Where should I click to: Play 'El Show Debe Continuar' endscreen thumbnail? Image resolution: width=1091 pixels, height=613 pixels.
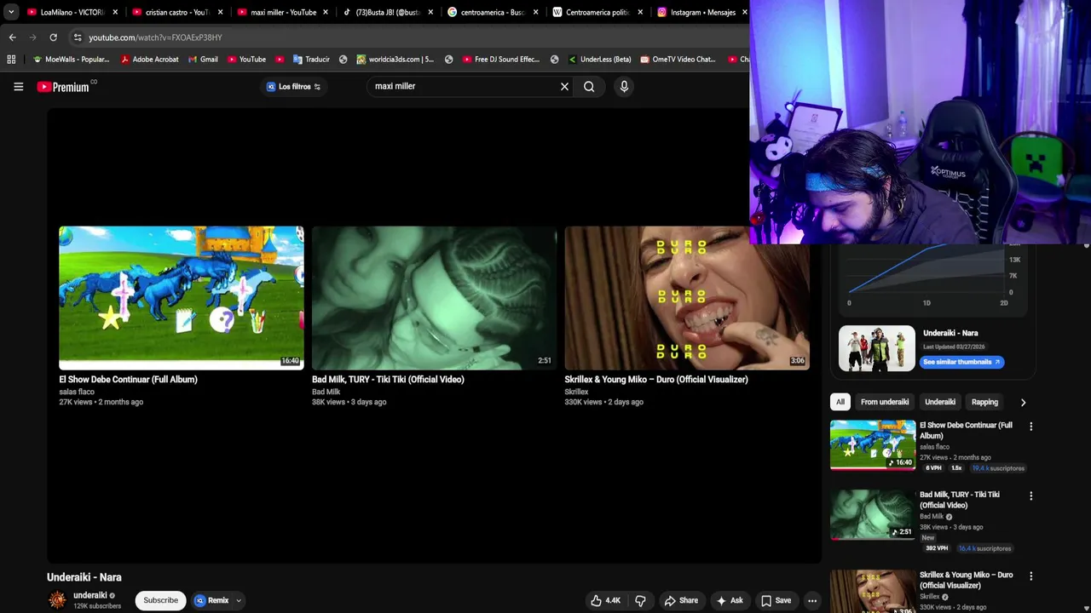point(181,297)
